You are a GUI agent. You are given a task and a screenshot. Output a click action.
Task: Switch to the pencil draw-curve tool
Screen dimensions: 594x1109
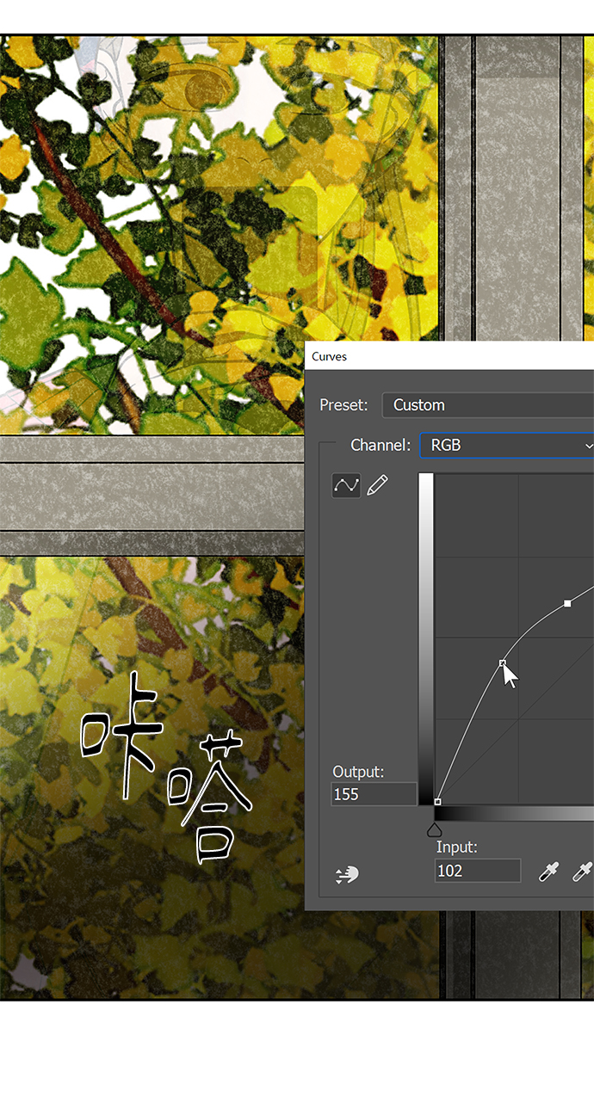(x=377, y=485)
